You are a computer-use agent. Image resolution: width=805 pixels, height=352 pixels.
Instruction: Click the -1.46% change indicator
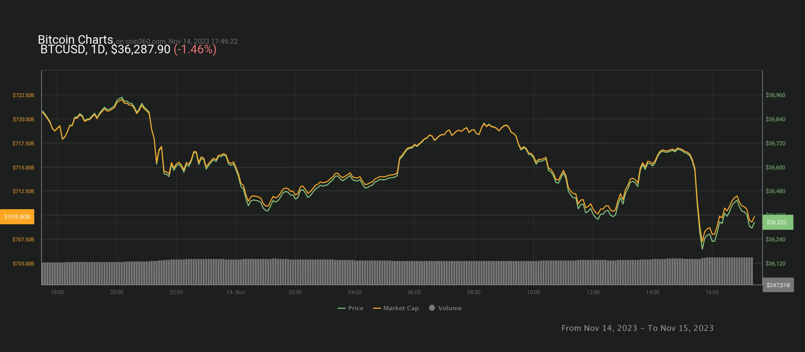pyautogui.click(x=195, y=49)
